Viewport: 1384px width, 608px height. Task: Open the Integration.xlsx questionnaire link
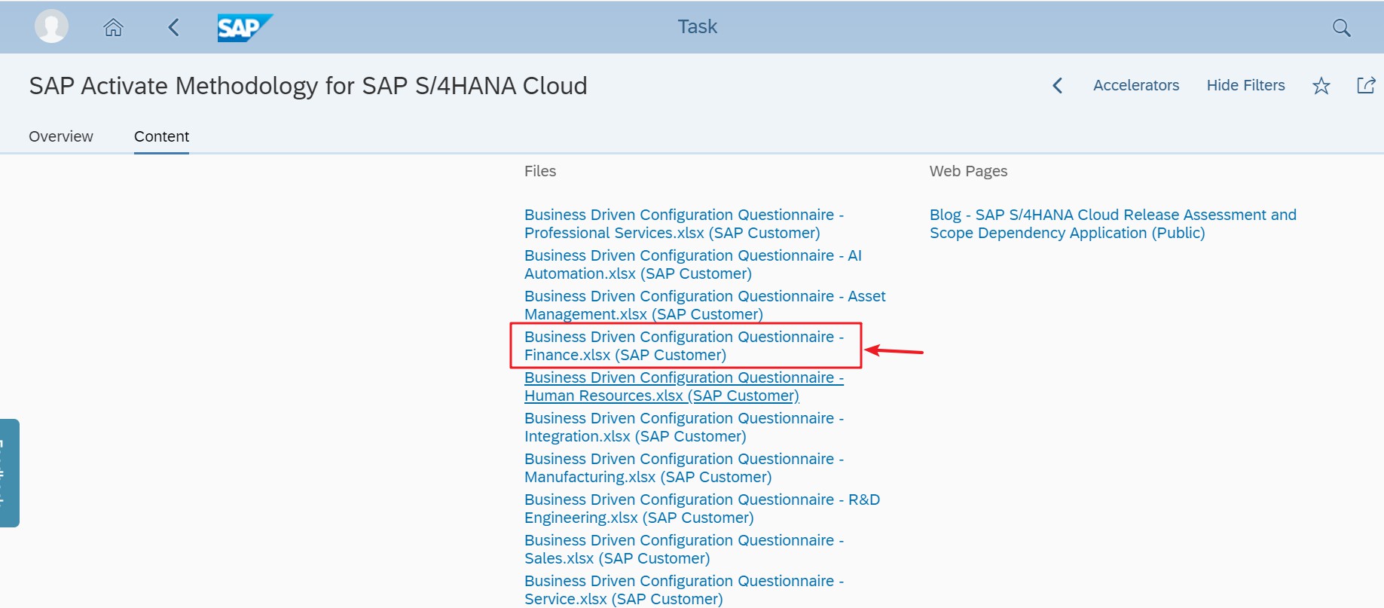pos(683,427)
